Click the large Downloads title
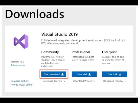The height and width of the screenshot is (103, 138). tap(34, 14)
